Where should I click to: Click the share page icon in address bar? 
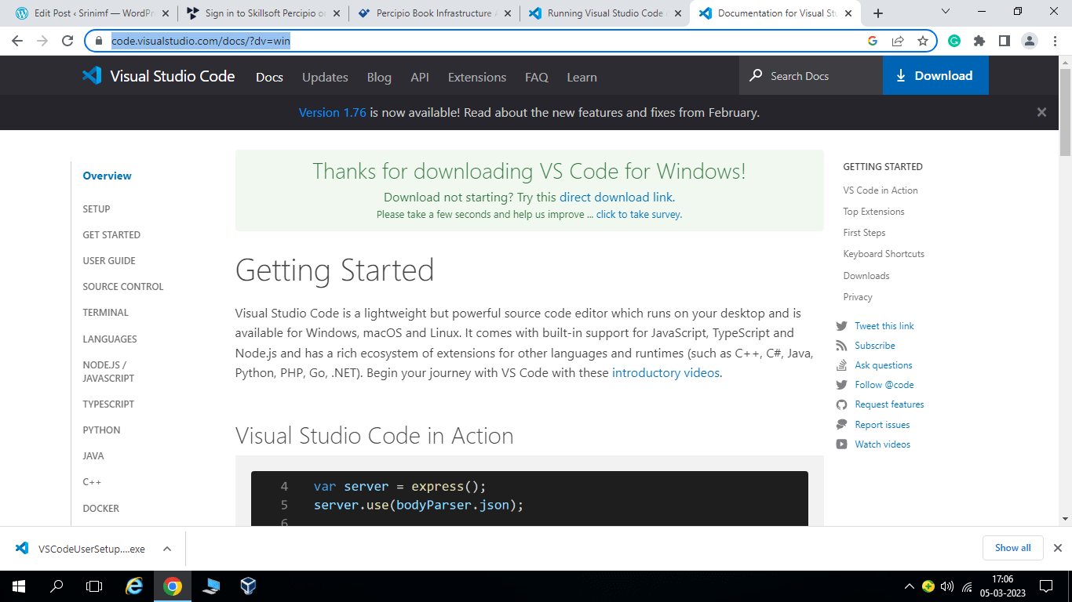(x=898, y=42)
